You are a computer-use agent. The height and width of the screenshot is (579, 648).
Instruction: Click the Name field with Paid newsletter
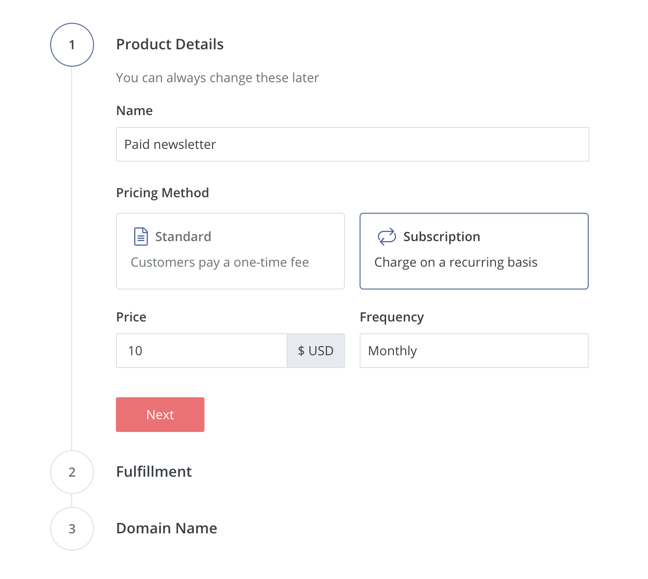(x=352, y=144)
